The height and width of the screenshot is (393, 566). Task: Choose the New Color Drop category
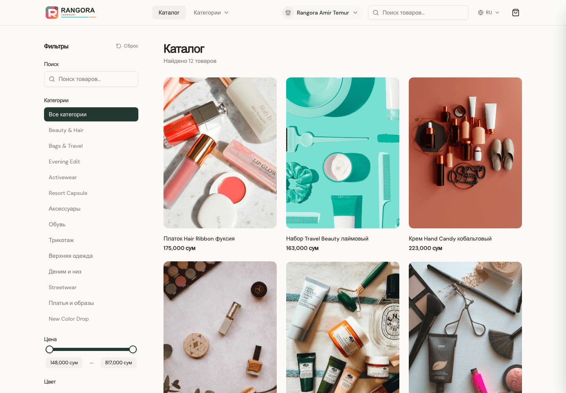(91, 319)
